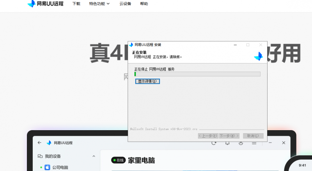Click the 9:41 clock on the phone preview
The width and height of the screenshot is (312, 171).
pos(302,165)
